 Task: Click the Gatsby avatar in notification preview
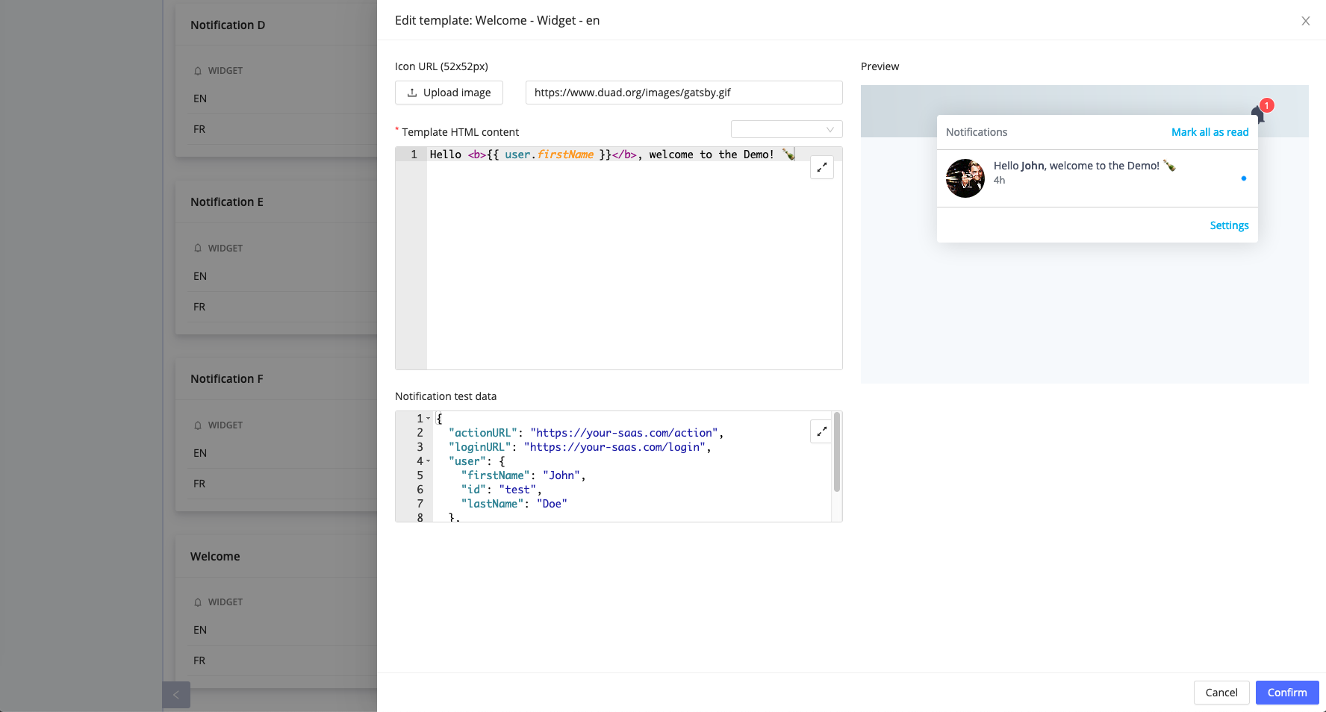tap(965, 178)
